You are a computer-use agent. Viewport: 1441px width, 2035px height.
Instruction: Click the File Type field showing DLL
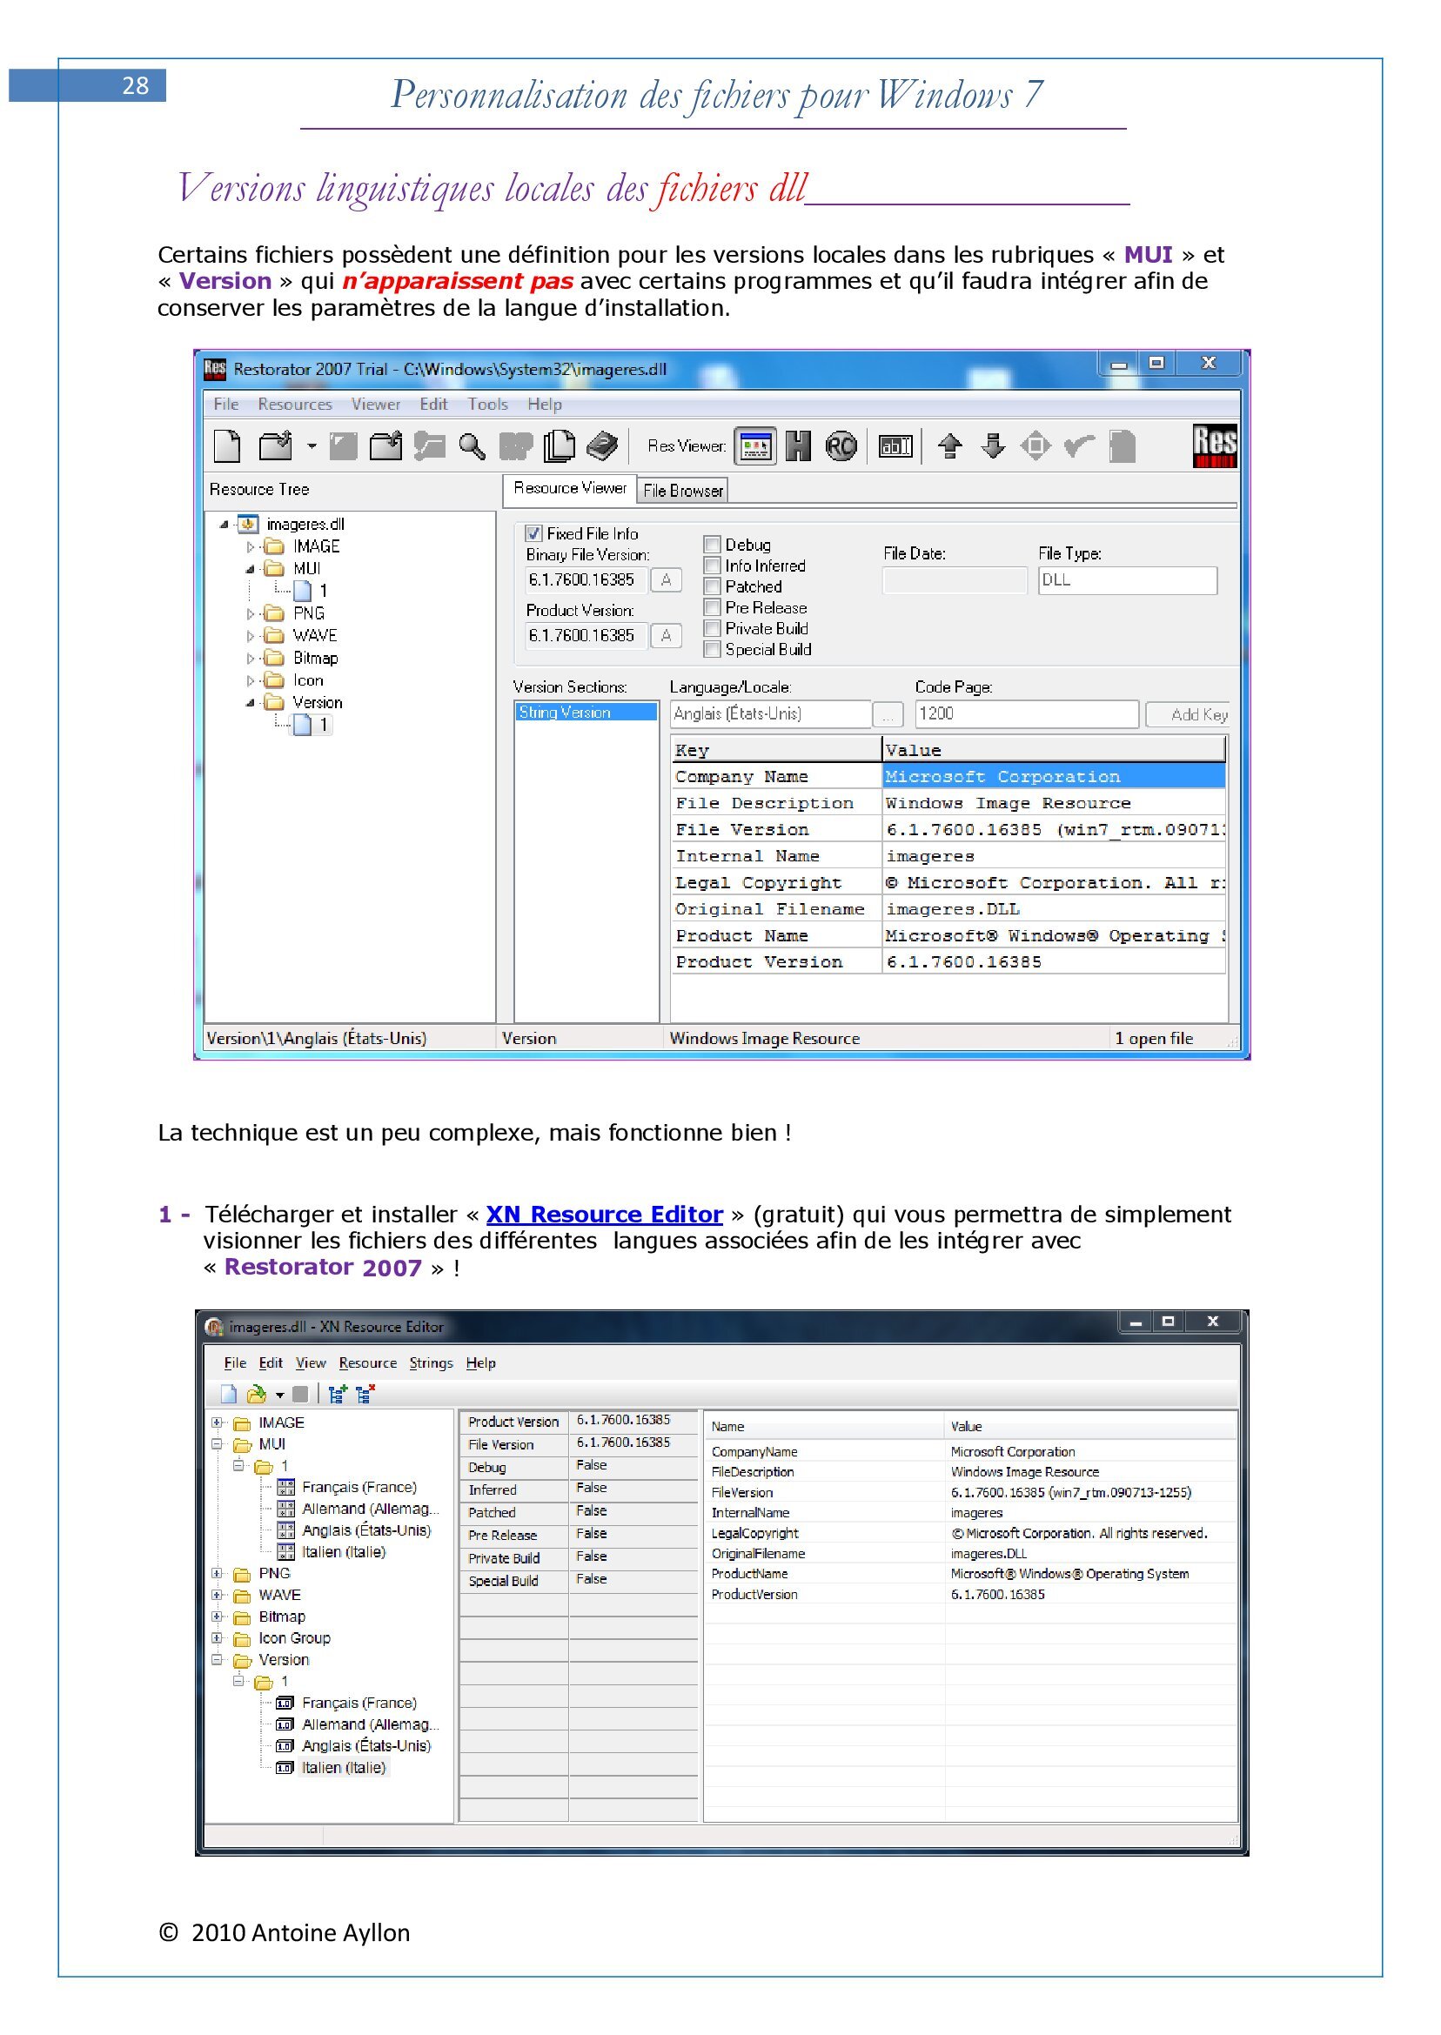1128,580
